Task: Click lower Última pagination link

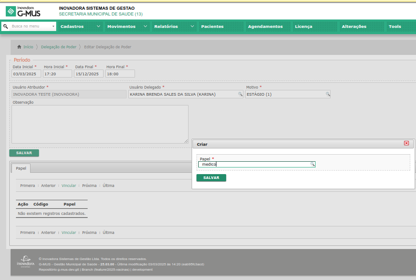Action: coord(108,233)
